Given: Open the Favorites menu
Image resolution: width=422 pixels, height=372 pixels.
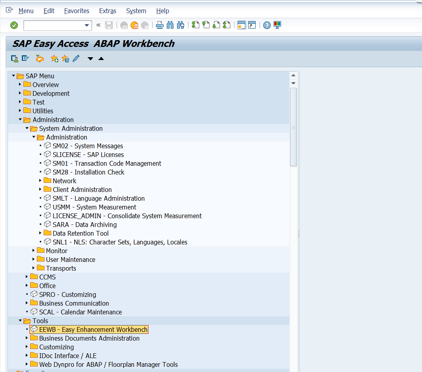Looking at the screenshot, I should (x=77, y=11).
